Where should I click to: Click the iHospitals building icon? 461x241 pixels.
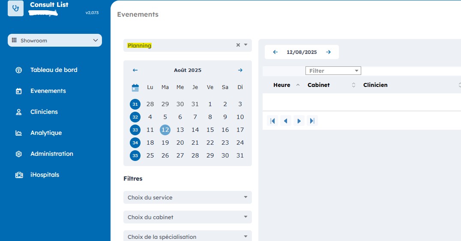pos(19,175)
